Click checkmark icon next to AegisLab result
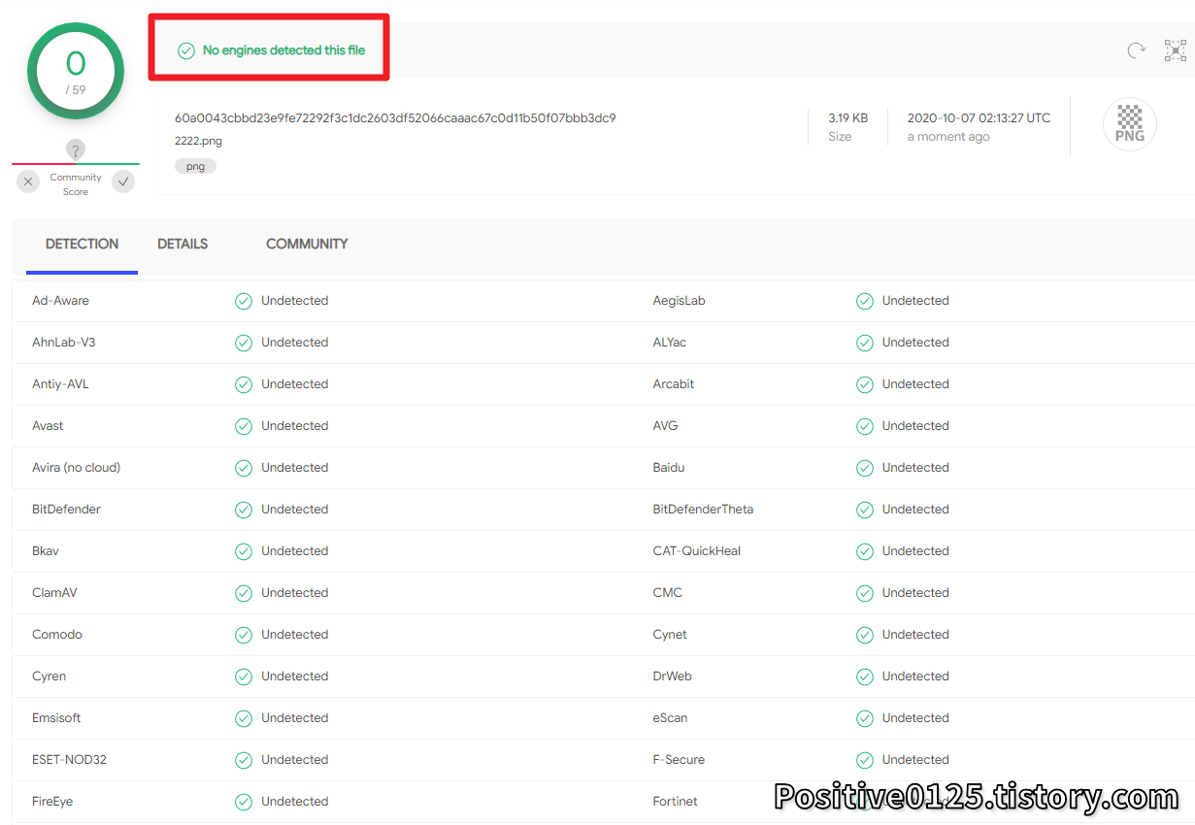1195x825 pixels. tap(865, 301)
